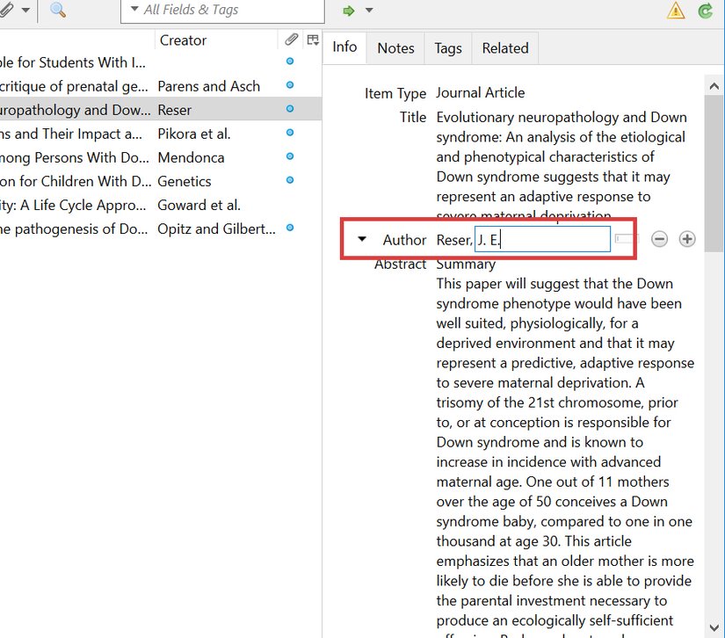This screenshot has width=725, height=638.
Task: Click the green locate arrow icon
Action: click(349, 11)
